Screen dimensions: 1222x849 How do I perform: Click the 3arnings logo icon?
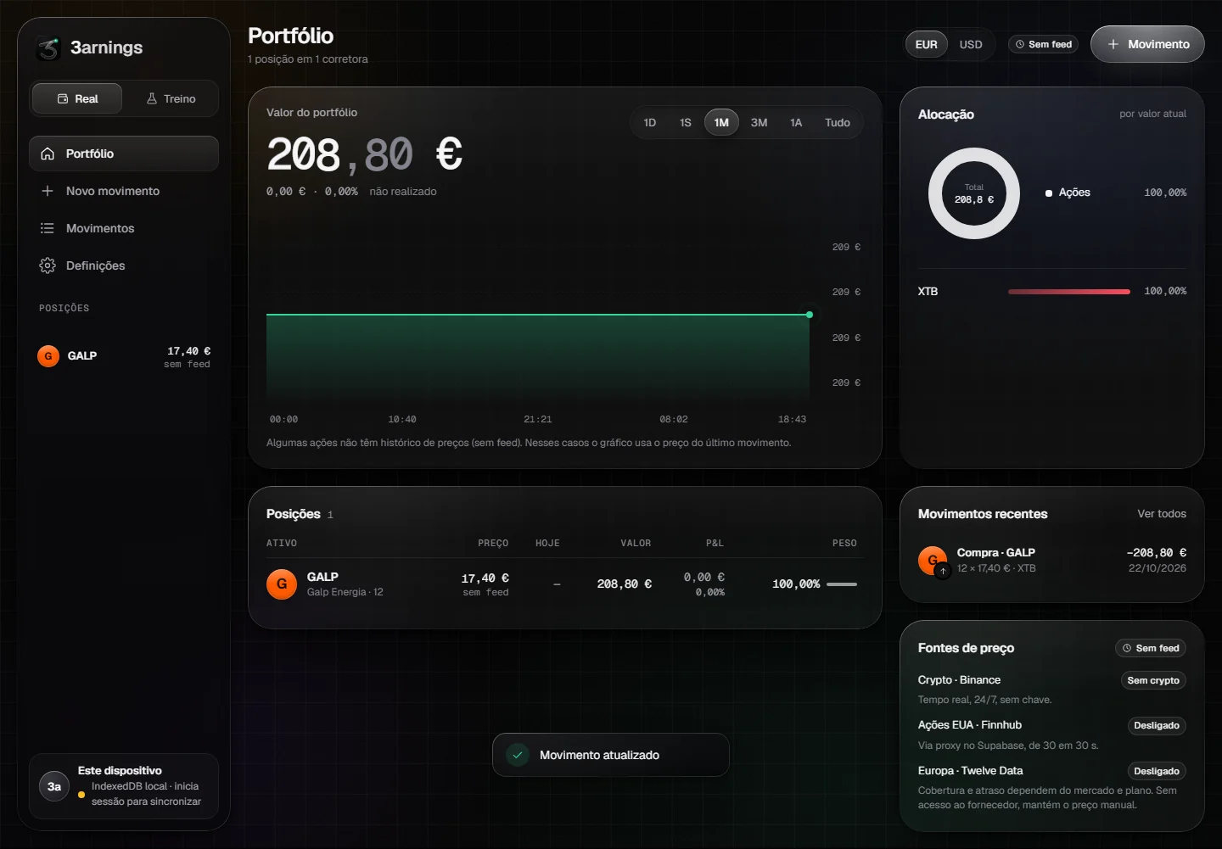pyautogui.click(x=48, y=48)
